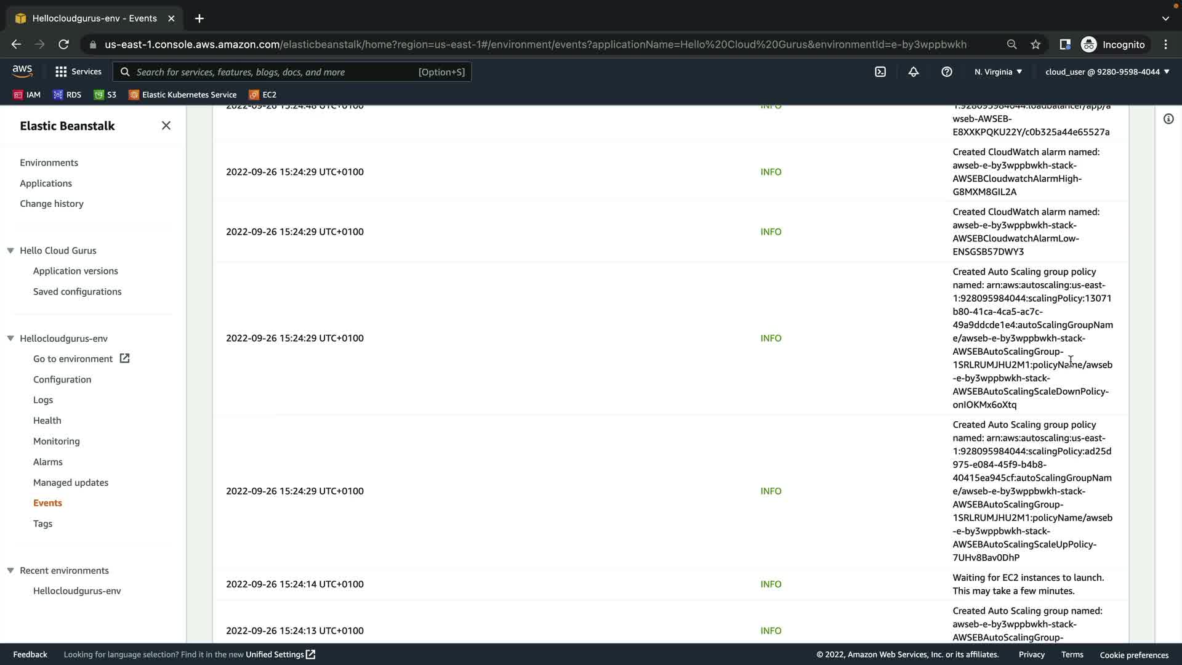Collapse the Hellocloudgurus-env tree section
The image size is (1182, 665).
pyautogui.click(x=10, y=339)
